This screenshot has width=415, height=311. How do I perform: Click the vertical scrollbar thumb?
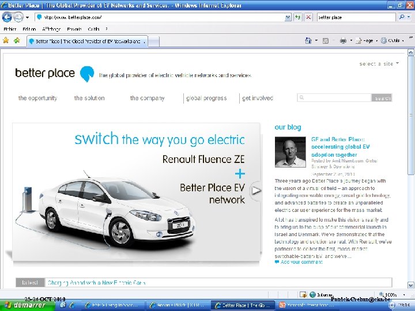(x=410, y=115)
